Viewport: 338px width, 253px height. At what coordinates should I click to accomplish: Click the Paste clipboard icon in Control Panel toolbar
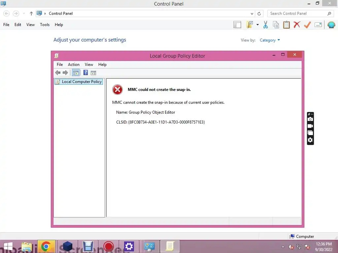pos(286,25)
